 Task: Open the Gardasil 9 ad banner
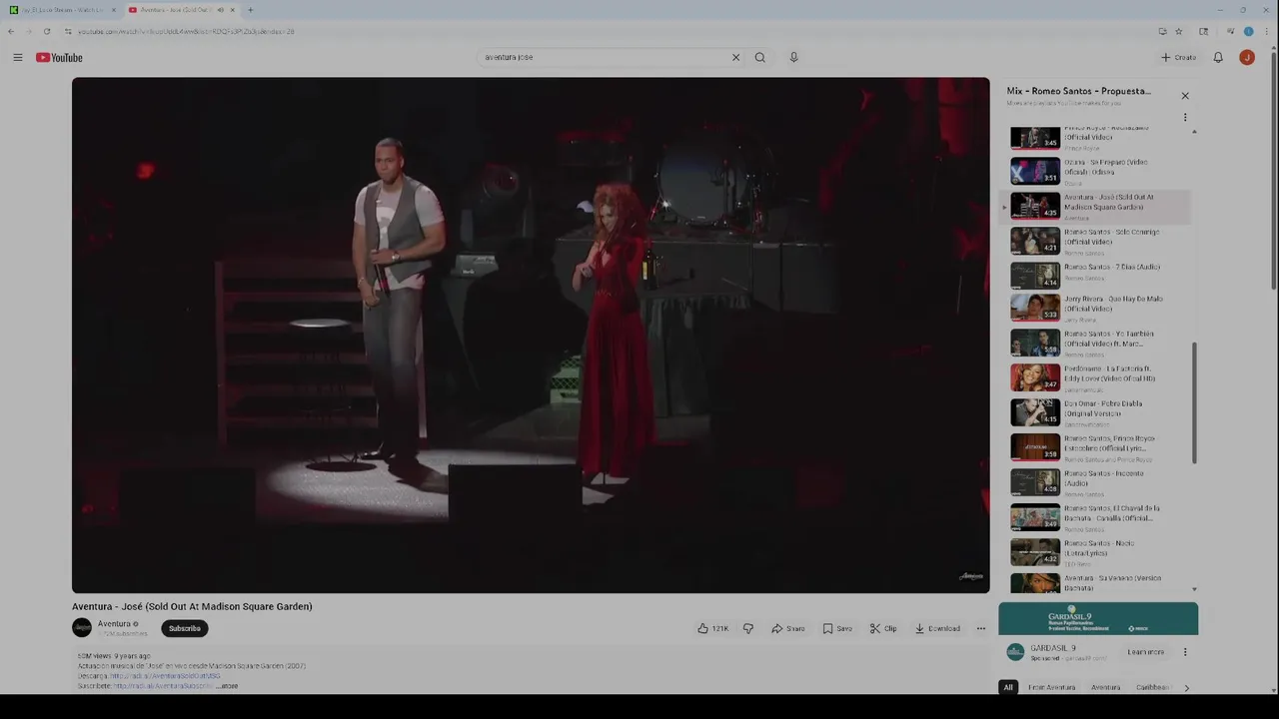(1098, 619)
